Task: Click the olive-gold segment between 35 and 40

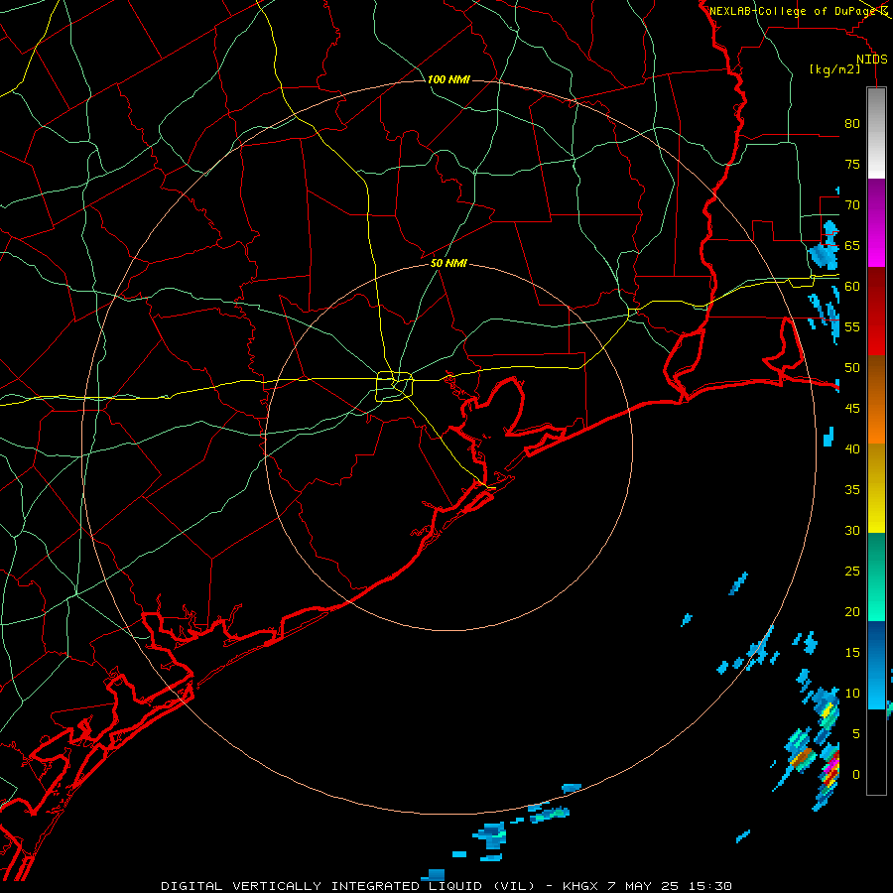Action: coord(876,464)
